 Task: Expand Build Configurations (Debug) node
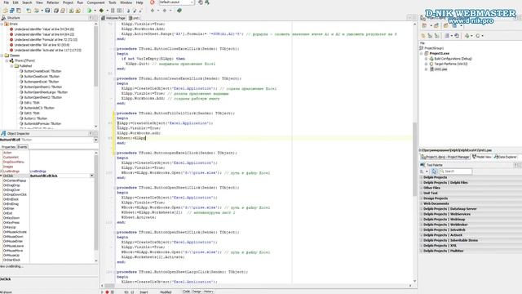pyautogui.click(x=426, y=59)
